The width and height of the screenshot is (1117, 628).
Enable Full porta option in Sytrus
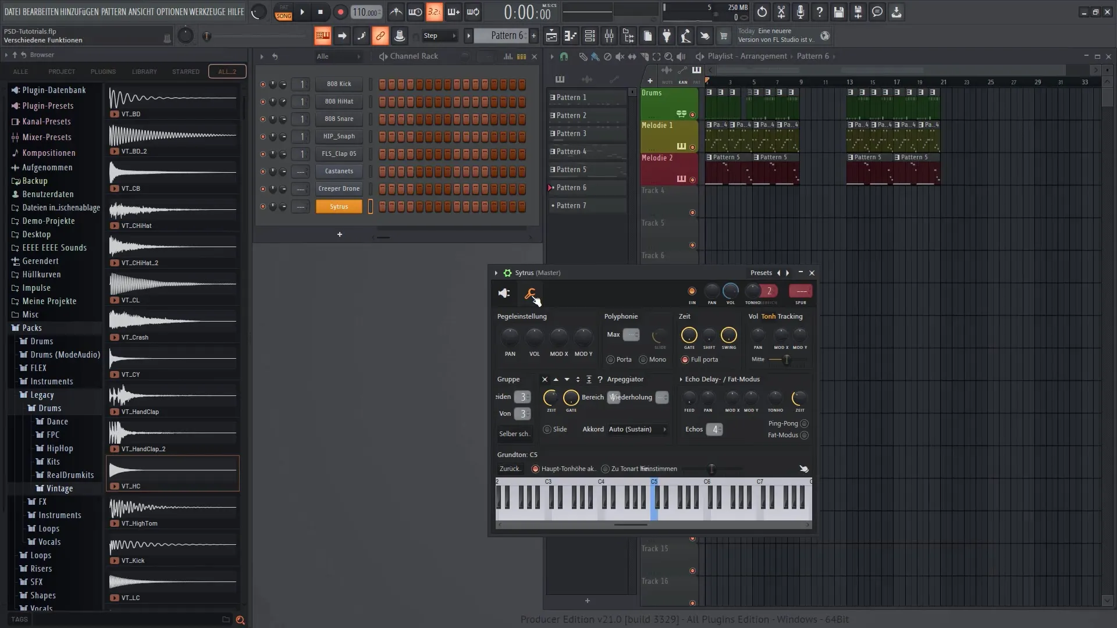pyautogui.click(x=684, y=359)
